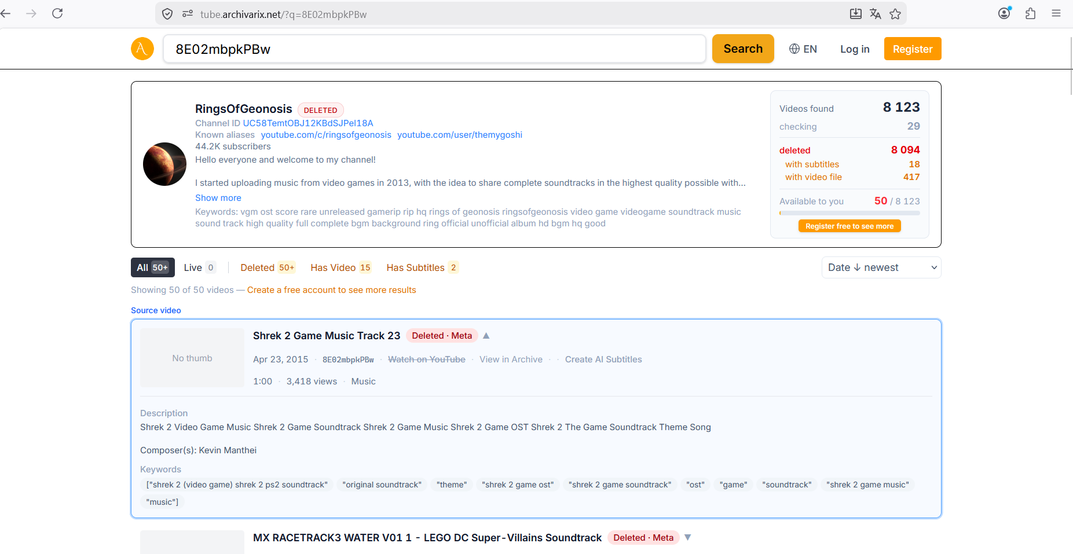Image resolution: width=1073 pixels, height=554 pixels.
Task: Click Register free to see more button
Action: (x=849, y=226)
